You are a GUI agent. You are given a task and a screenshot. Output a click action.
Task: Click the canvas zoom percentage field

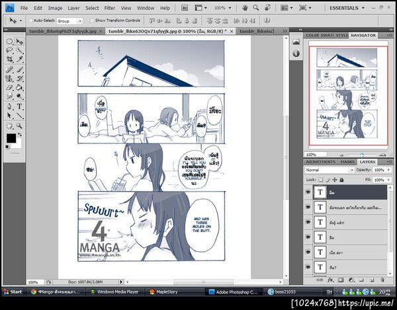pos(34,282)
